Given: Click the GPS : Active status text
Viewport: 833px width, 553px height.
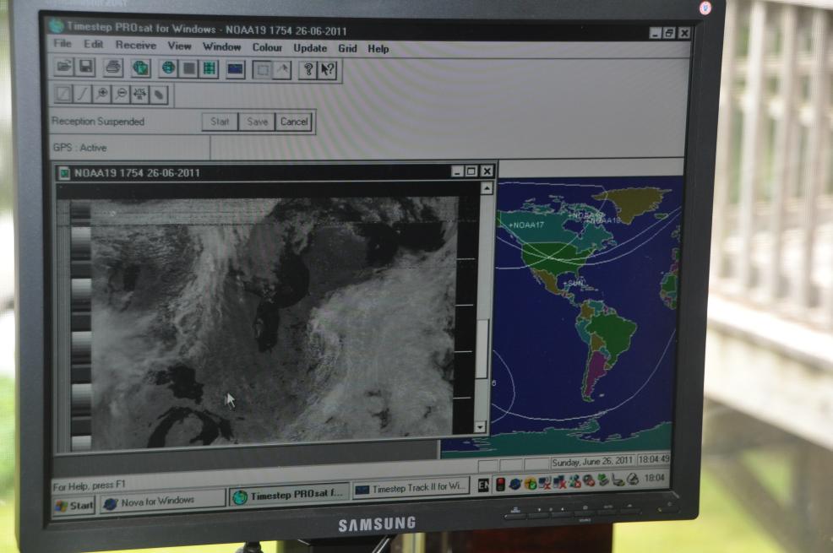Looking at the screenshot, I should click(79, 148).
